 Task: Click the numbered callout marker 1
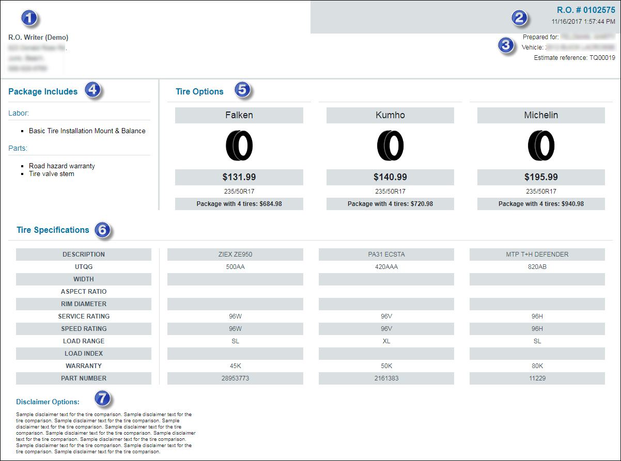[x=29, y=18]
